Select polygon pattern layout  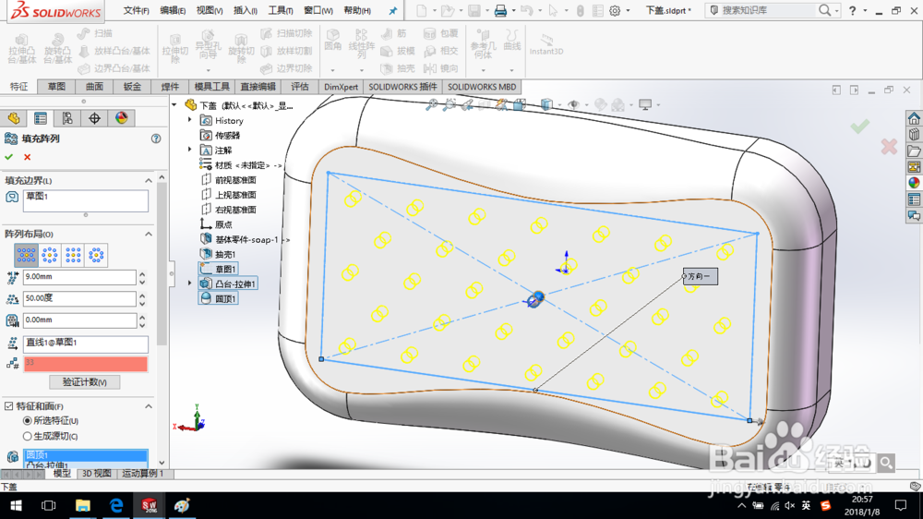pyautogui.click(x=96, y=255)
